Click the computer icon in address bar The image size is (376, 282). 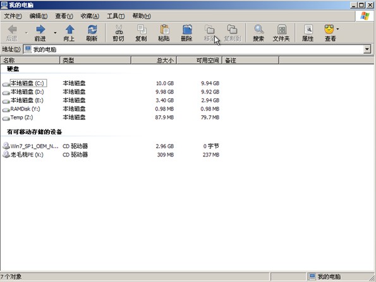pyautogui.click(x=28, y=49)
